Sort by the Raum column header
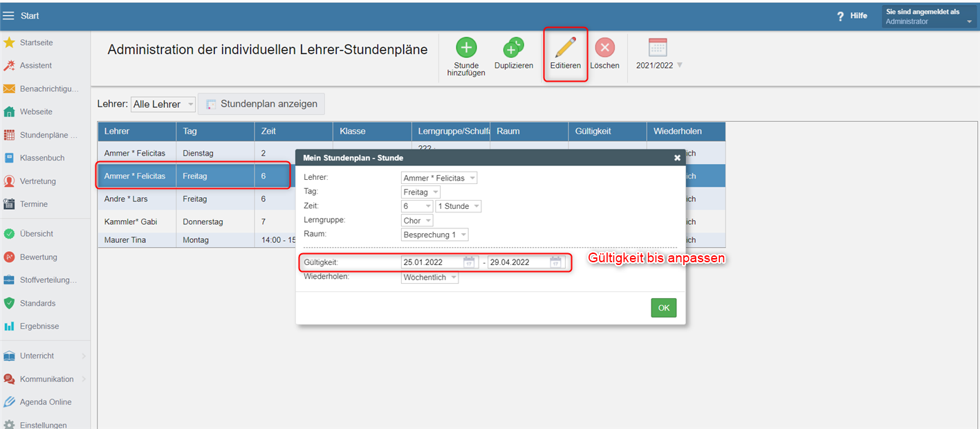This screenshot has width=980, height=429. [x=529, y=131]
